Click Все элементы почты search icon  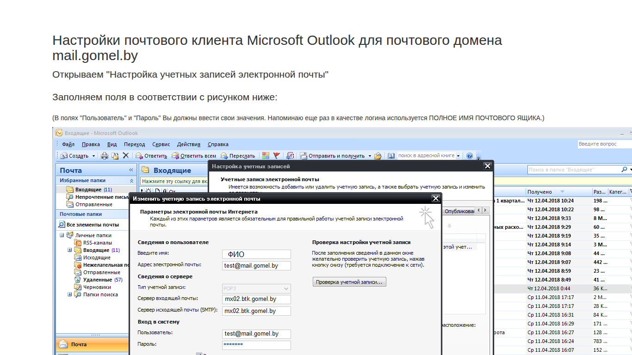click(x=62, y=225)
